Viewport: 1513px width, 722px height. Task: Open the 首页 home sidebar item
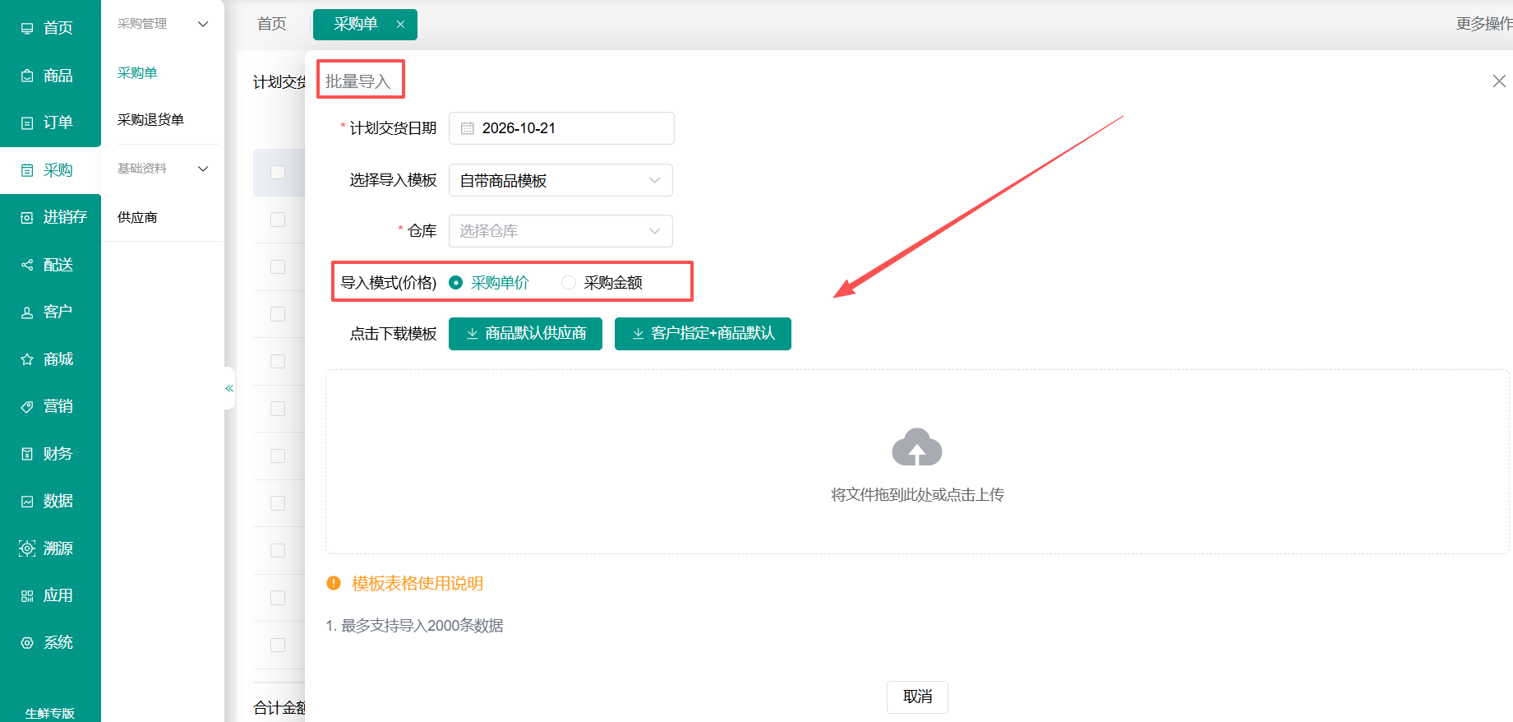coord(50,28)
